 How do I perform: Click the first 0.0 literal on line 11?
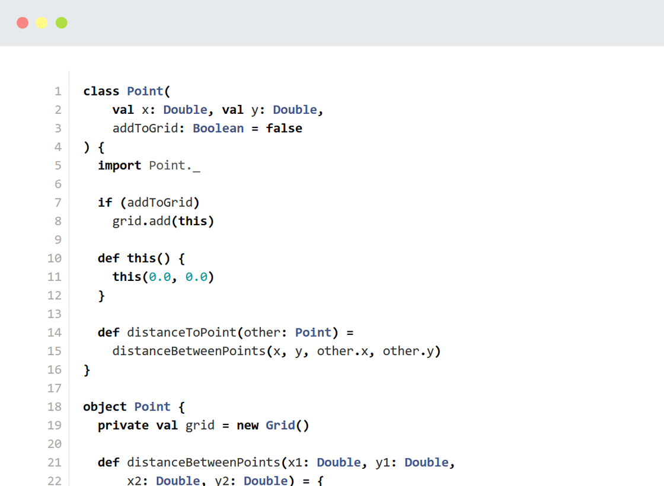(160, 277)
